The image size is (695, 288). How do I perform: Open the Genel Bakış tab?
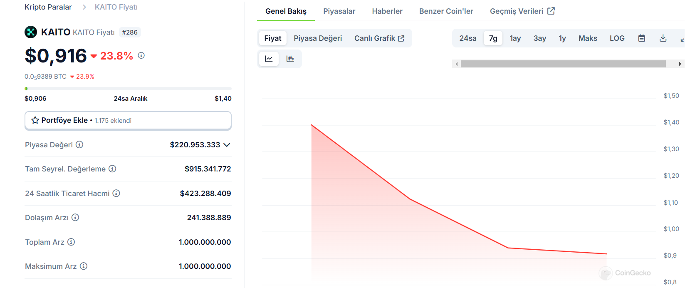click(286, 11)
